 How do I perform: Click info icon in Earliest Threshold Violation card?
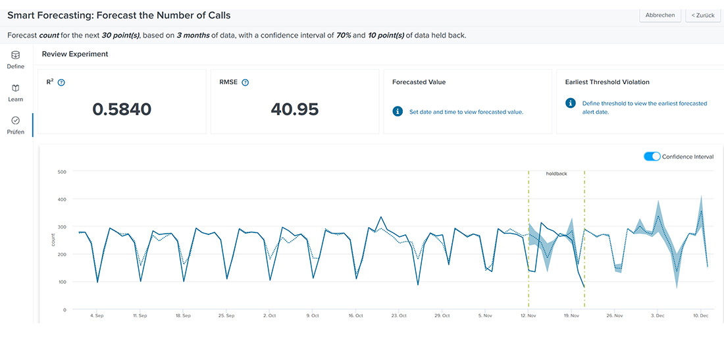click(x=570, y=104)
